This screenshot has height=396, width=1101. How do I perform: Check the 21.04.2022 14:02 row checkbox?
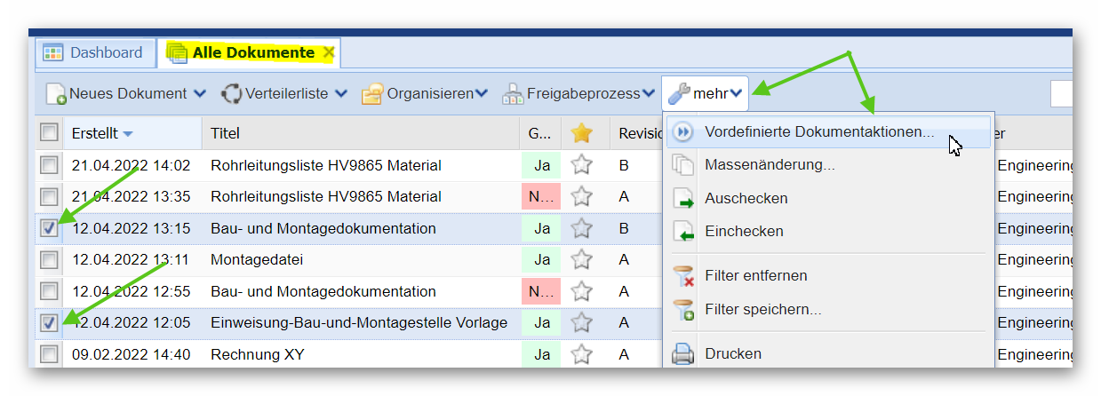click(x=49, y=165)
